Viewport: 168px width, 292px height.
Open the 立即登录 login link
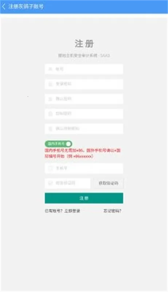72,211
